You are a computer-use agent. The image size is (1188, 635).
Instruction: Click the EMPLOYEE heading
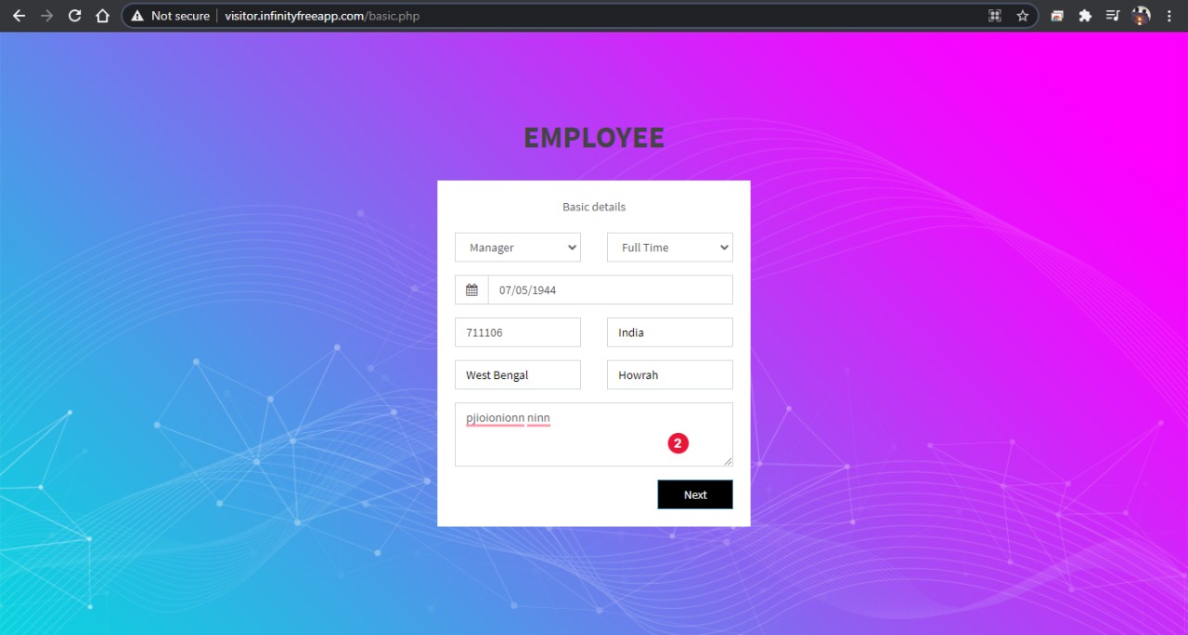click(x=594, y=137)
